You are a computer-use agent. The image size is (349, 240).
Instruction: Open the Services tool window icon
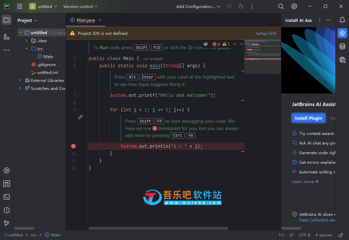pos(7,170)
